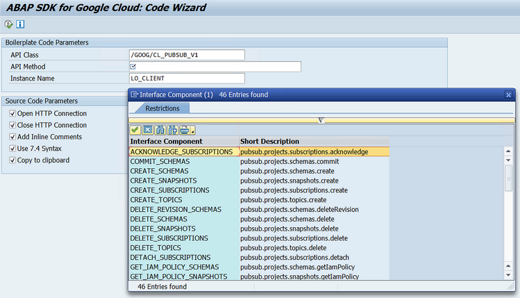Close the Interface Component dialog
The width and height of the screenshot is (520, 298).
point(508,95)
